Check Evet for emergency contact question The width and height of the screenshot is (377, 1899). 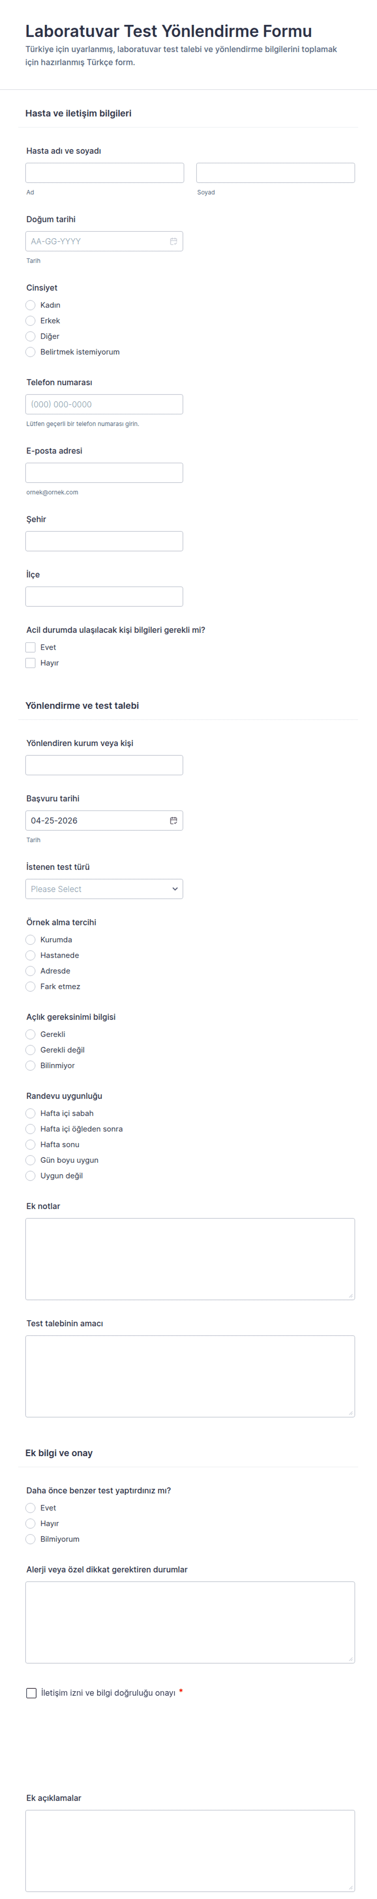click(30, 647)
